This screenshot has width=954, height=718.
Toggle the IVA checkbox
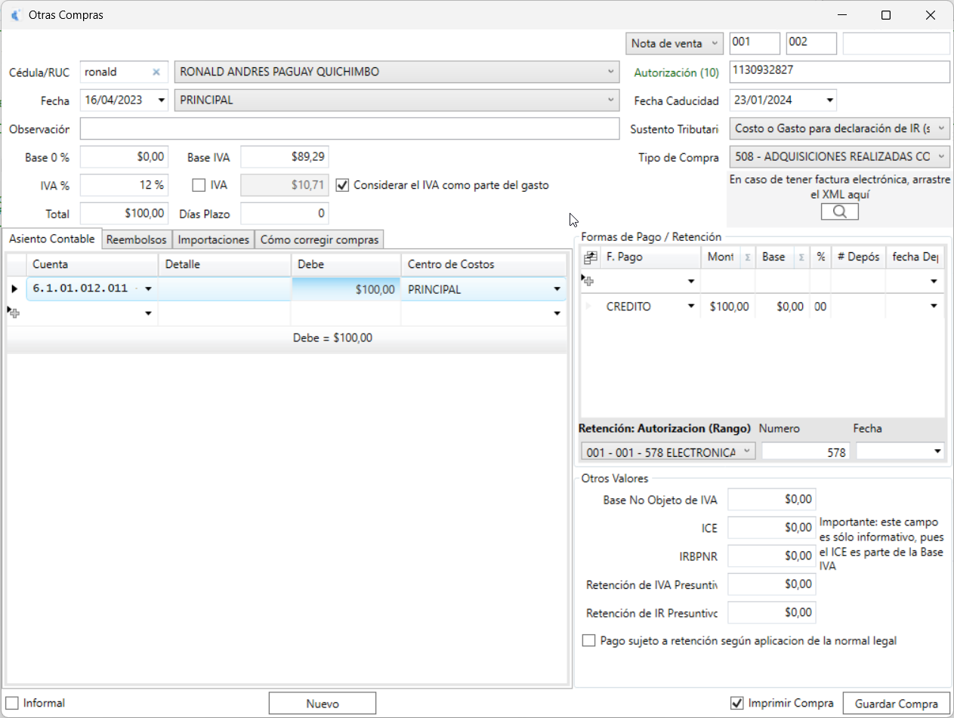199,185
